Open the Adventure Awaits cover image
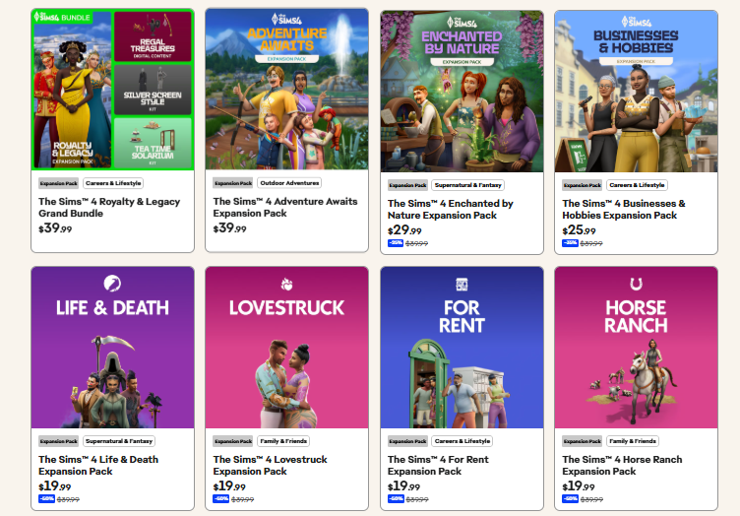740x516 pixels. pyautogui.click(x=287, y=90)
